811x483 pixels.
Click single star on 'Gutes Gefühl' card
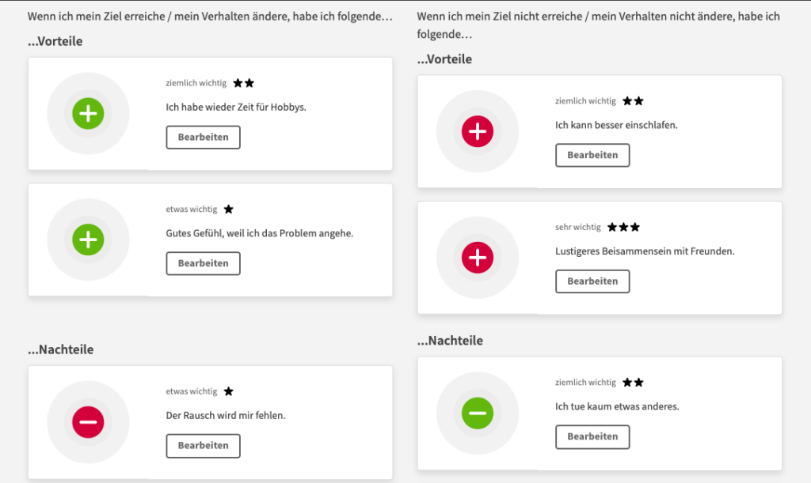click(x=229, y=209)
